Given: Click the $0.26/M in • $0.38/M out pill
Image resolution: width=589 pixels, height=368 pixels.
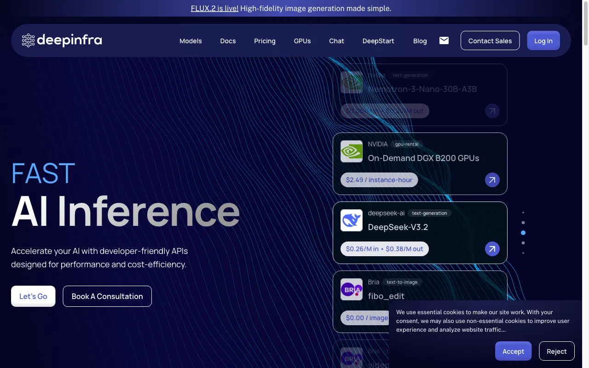Looking at the screenshot, I should point(385,249).
